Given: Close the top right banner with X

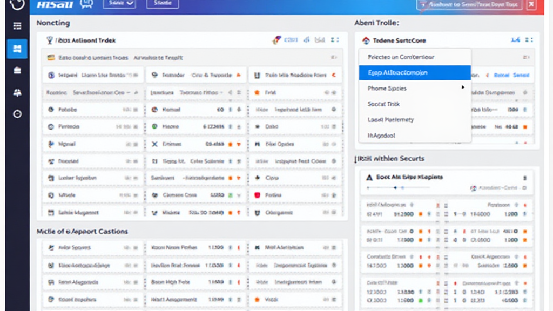Looking at the screenshot, I should click(x=531, y=5).
